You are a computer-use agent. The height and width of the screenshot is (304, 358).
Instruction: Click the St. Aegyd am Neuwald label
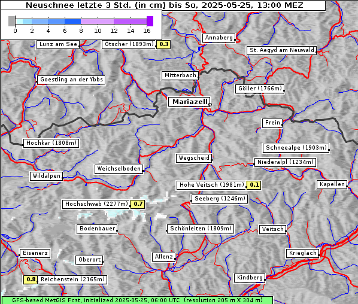[x=282, y=50]
